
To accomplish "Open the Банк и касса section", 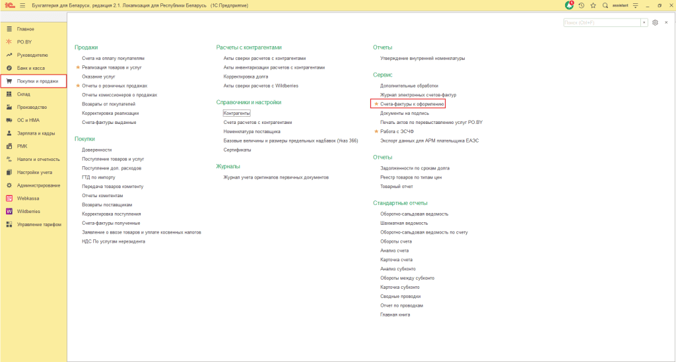I will (x=30, y=68).
